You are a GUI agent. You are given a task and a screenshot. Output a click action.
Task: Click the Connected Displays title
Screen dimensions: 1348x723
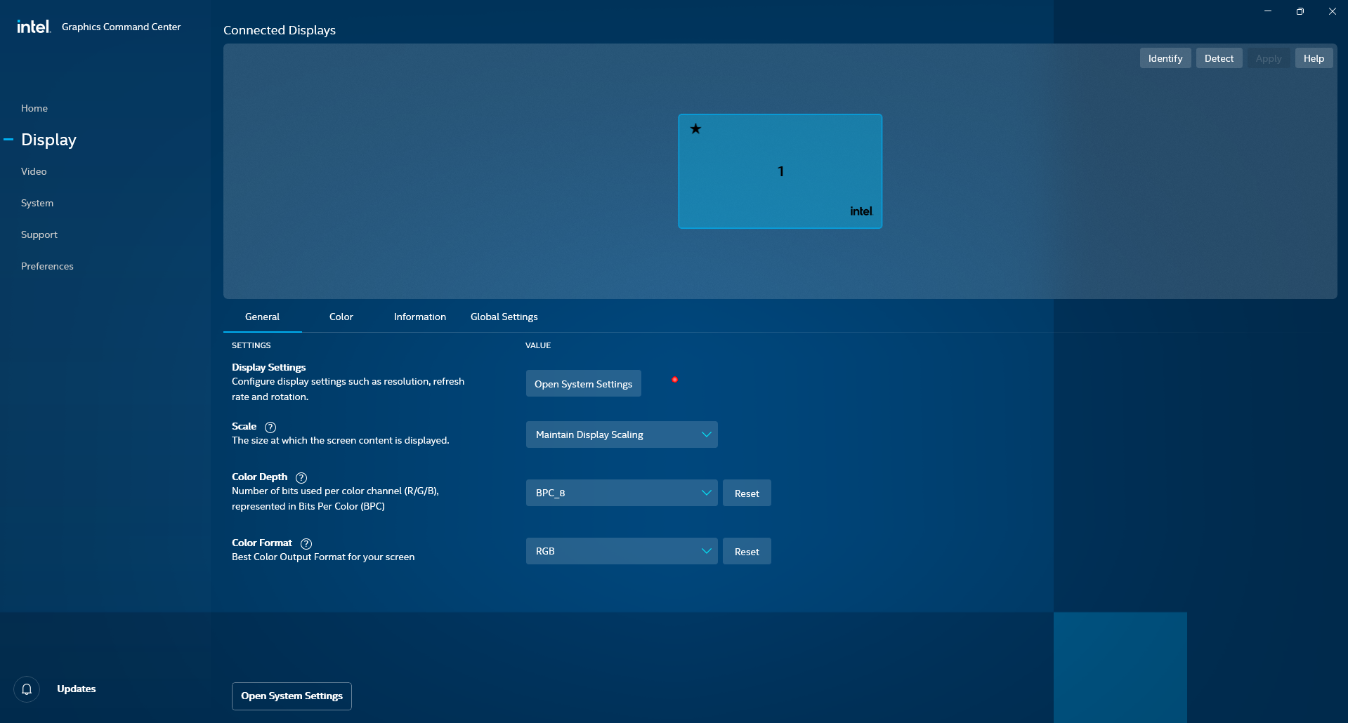[280, 30]
